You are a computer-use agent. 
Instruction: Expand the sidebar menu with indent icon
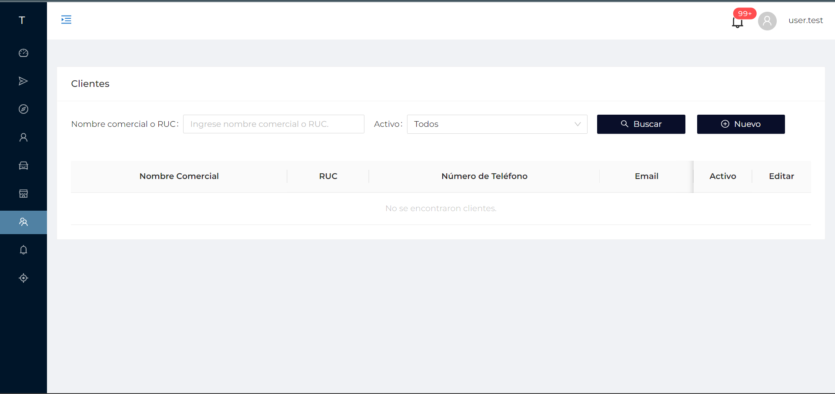66,20
